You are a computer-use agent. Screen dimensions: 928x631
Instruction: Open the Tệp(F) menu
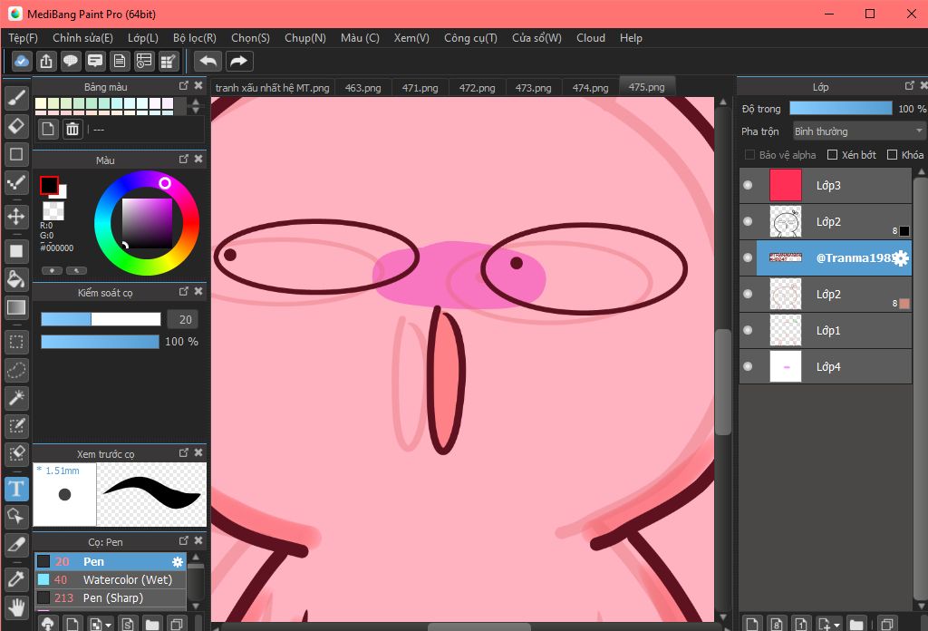[23, 38]
